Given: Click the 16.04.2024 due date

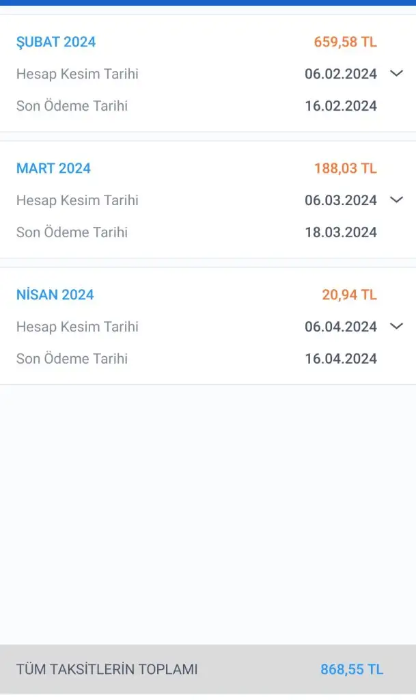Looking at the screenshot, I should click(340, 359).
